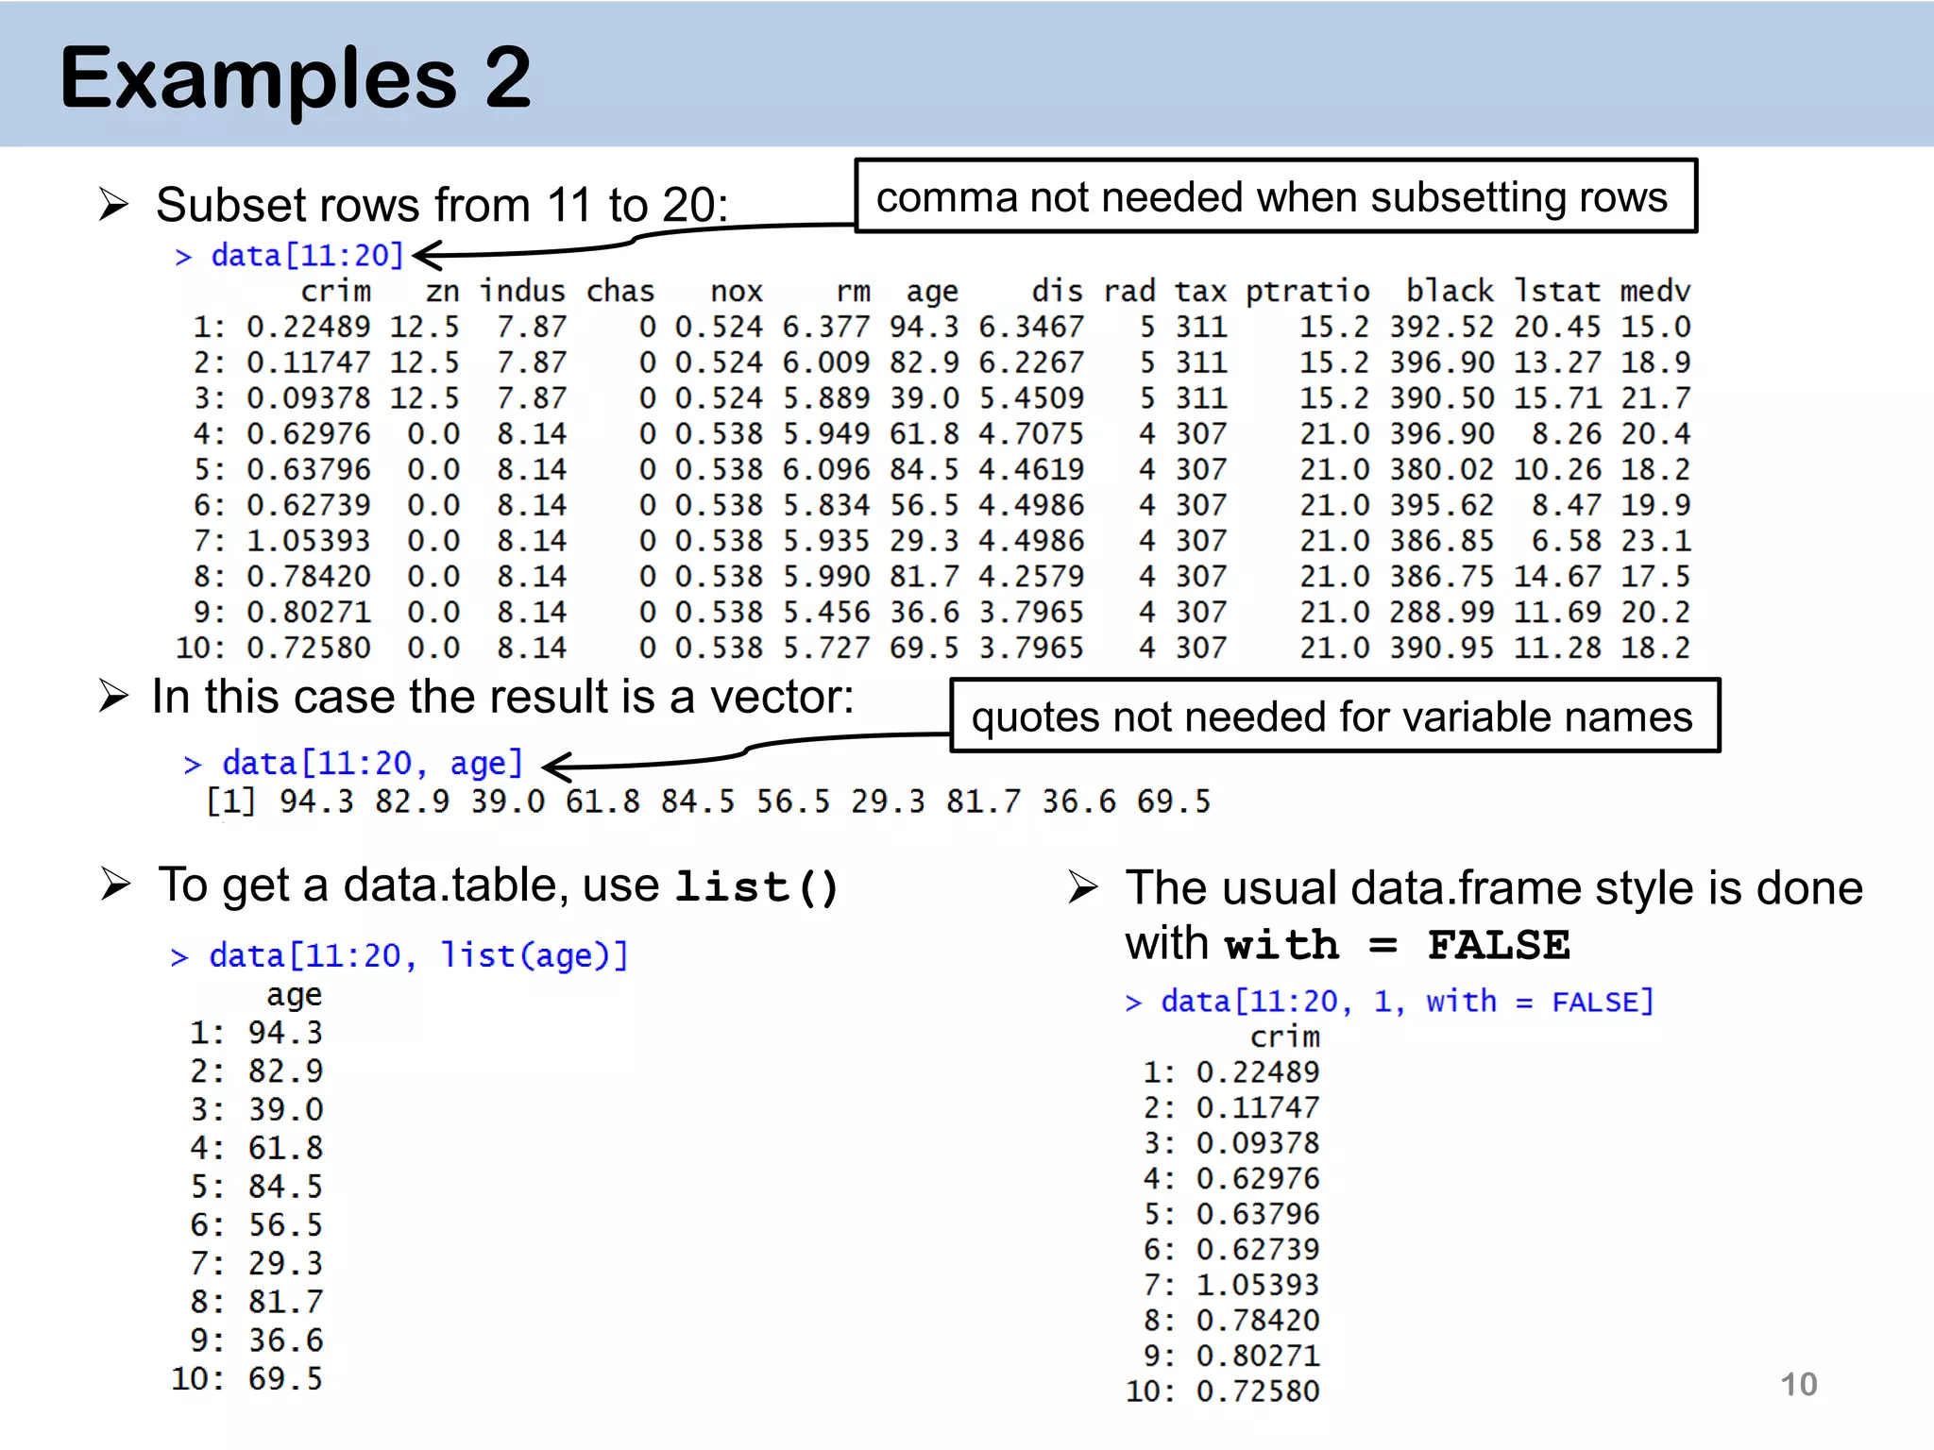
Task: Click the 'Examples 2' slide title
Action: pyautogui.click(x=296, y=78)
